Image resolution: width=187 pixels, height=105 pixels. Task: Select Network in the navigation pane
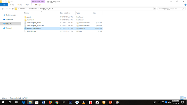click(8, 28)
